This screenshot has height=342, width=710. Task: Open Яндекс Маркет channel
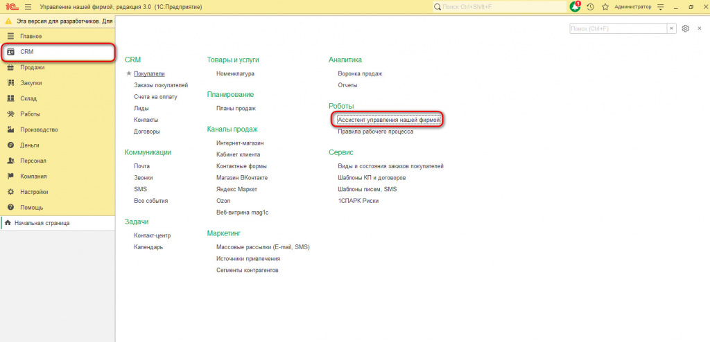point(237,190)
